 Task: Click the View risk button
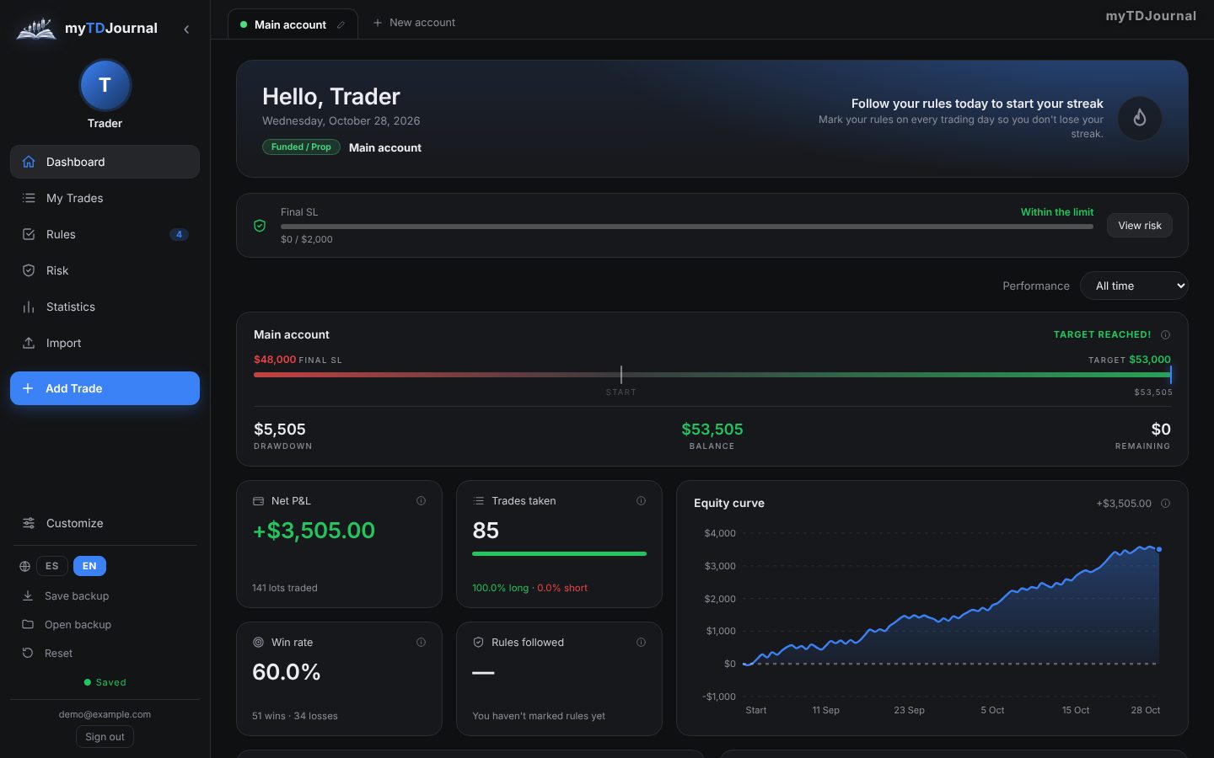[1140, 226]
